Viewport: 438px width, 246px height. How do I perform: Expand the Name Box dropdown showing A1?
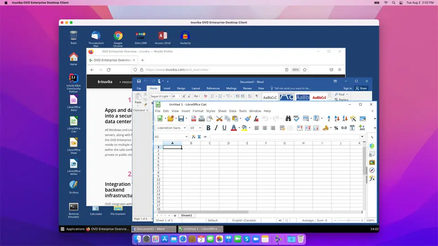tap(186, 137)
